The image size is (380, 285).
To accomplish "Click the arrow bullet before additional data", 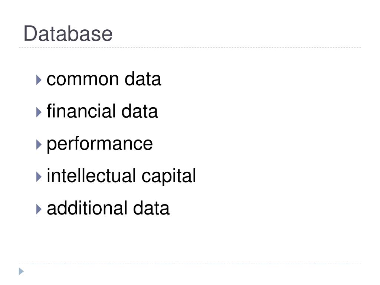I will [39, 209].
